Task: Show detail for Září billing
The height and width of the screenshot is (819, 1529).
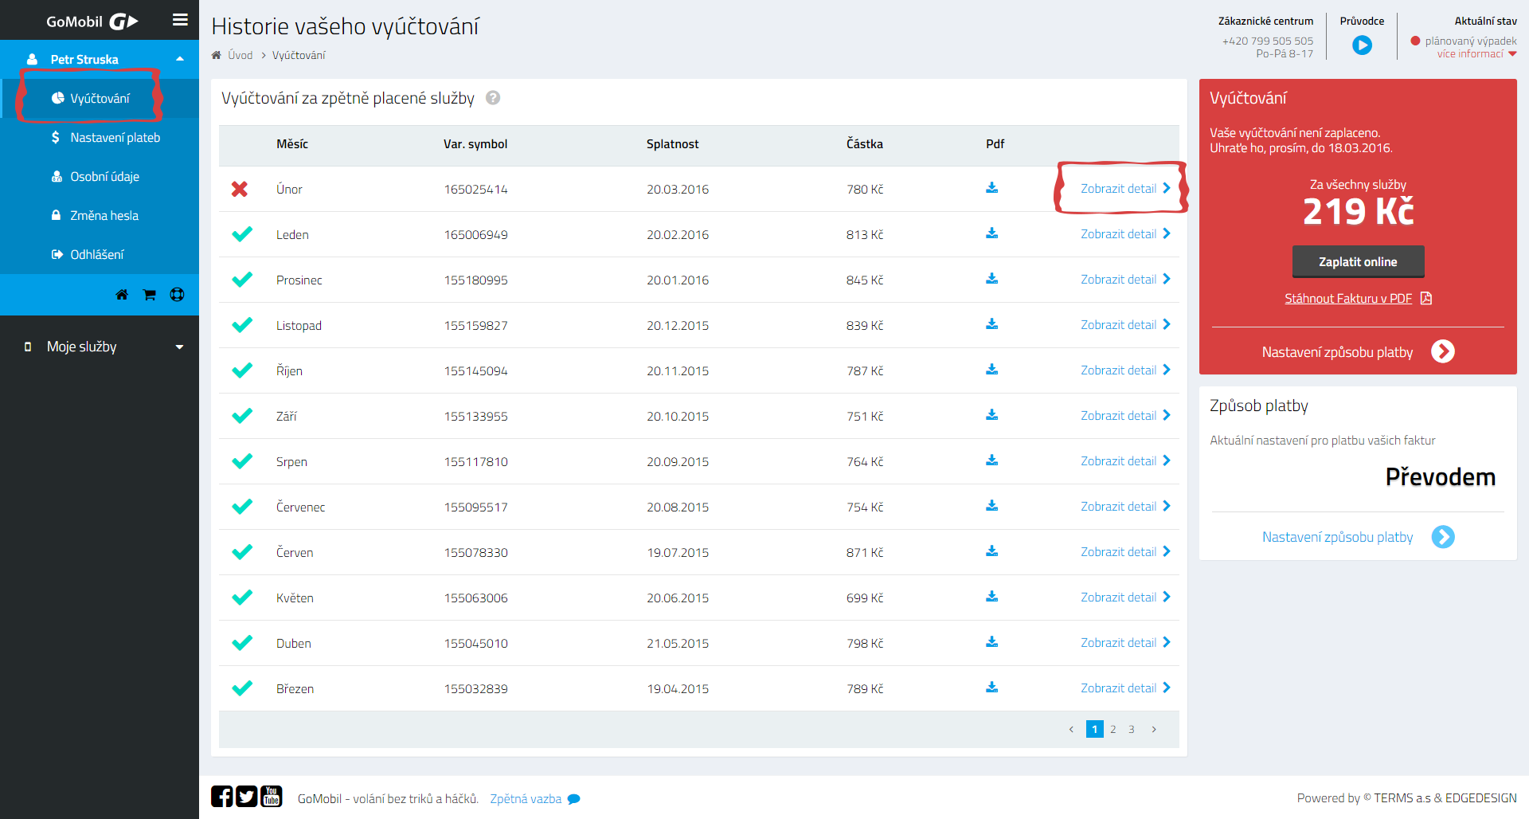Action: click(x=1125, y=415)
